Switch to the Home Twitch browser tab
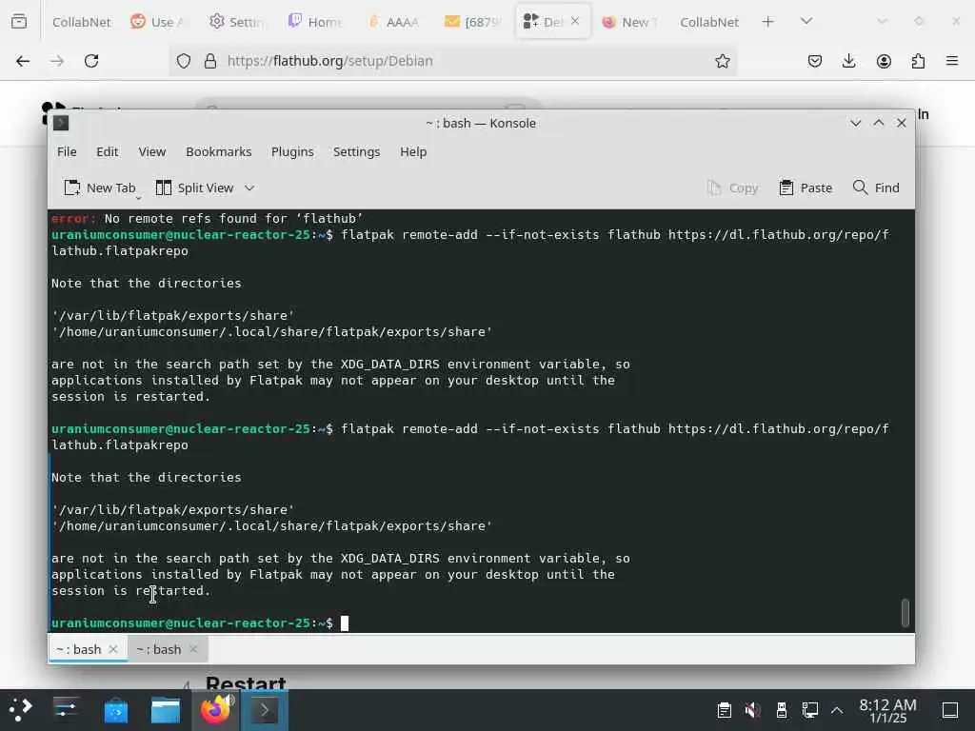This screenshot has height=731, width=975. 314,22
